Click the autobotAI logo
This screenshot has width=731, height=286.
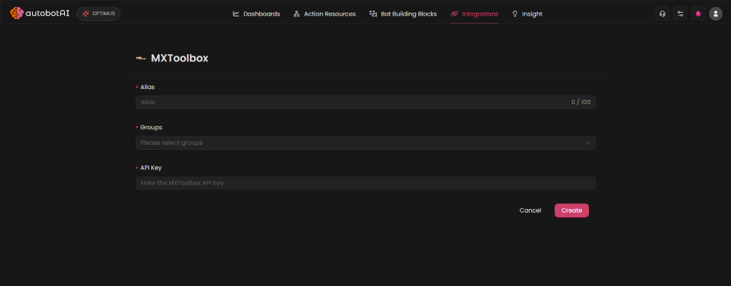point(40,14)
